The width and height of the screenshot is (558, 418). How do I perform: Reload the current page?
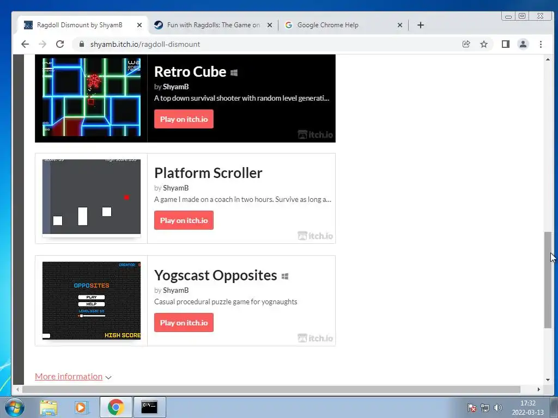pos(60,44)
